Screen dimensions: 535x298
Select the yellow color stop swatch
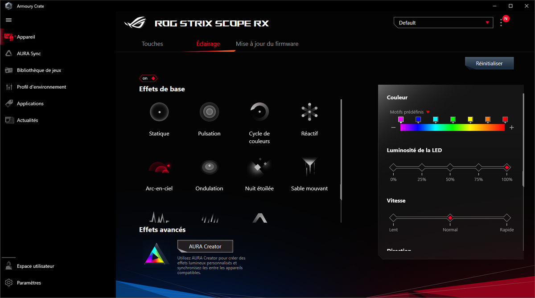pos(470,119)
